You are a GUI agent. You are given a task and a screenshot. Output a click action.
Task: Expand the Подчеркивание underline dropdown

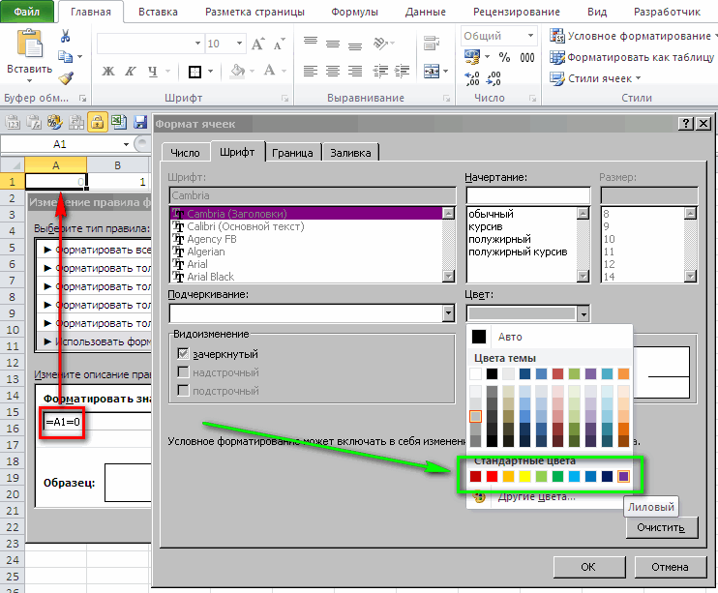point(448,313)
